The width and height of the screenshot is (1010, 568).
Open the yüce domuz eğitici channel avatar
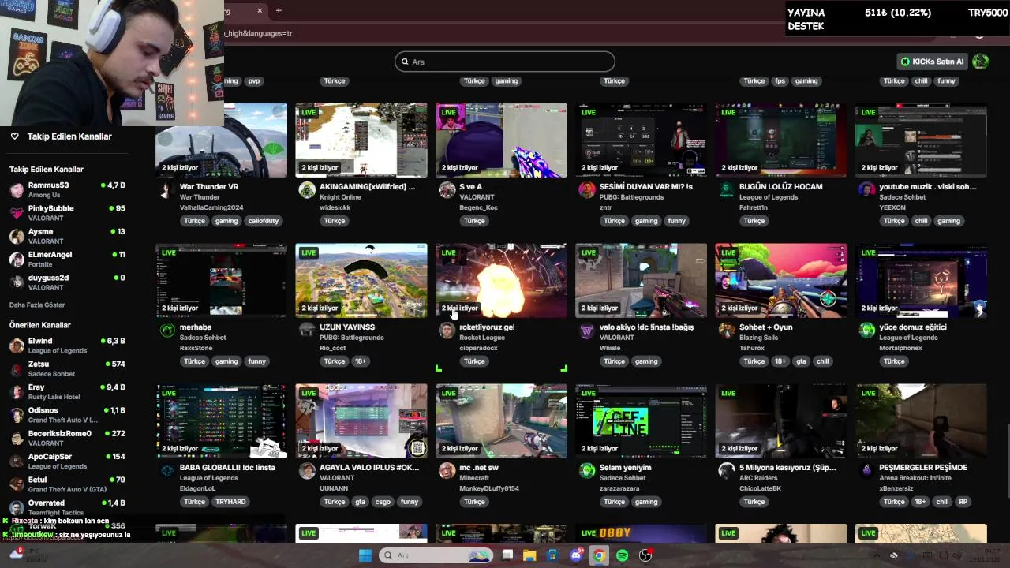click(x=866, y=331)
